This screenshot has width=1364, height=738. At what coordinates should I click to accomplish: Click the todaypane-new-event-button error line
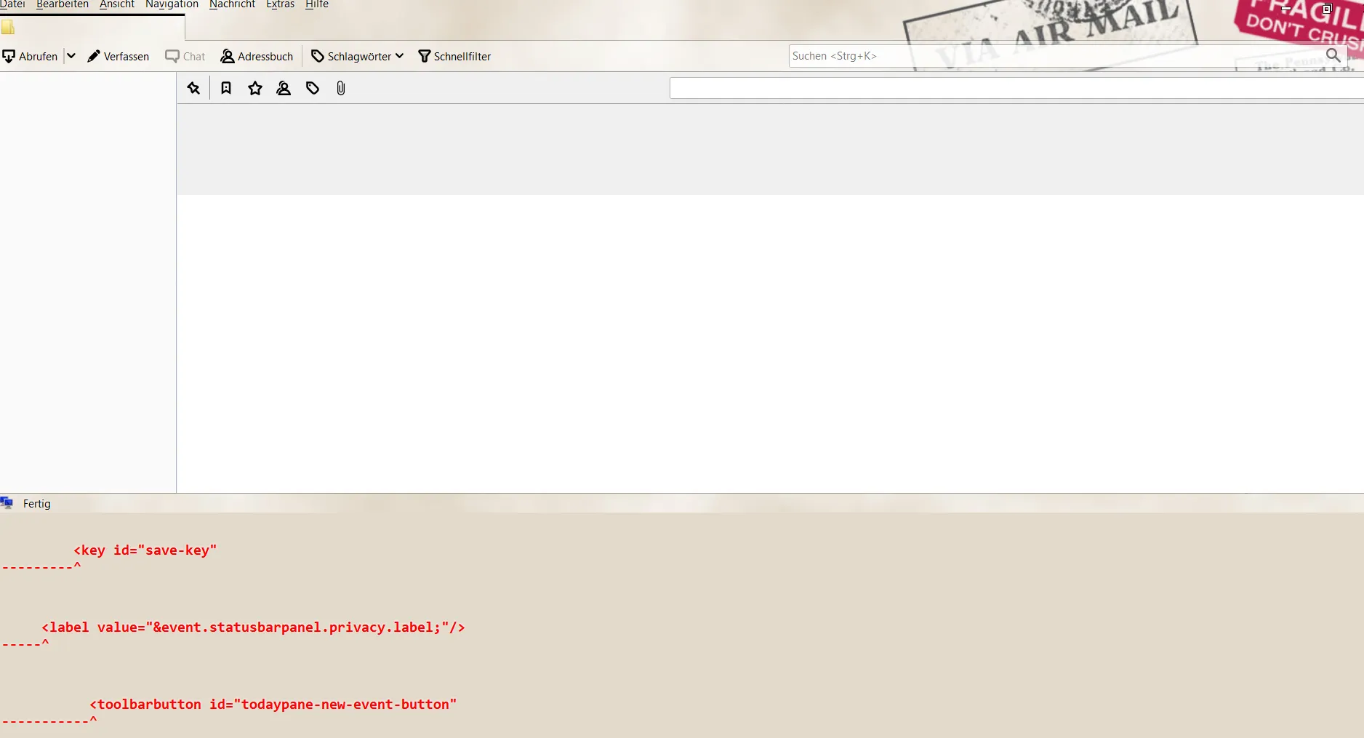pos(273,705)
